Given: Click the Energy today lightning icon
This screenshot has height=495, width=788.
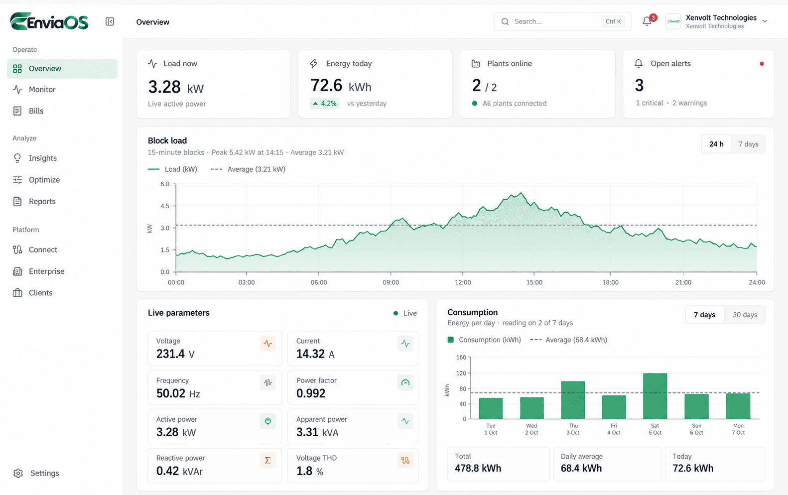Looking at the screenshot, I should (314, 63).
